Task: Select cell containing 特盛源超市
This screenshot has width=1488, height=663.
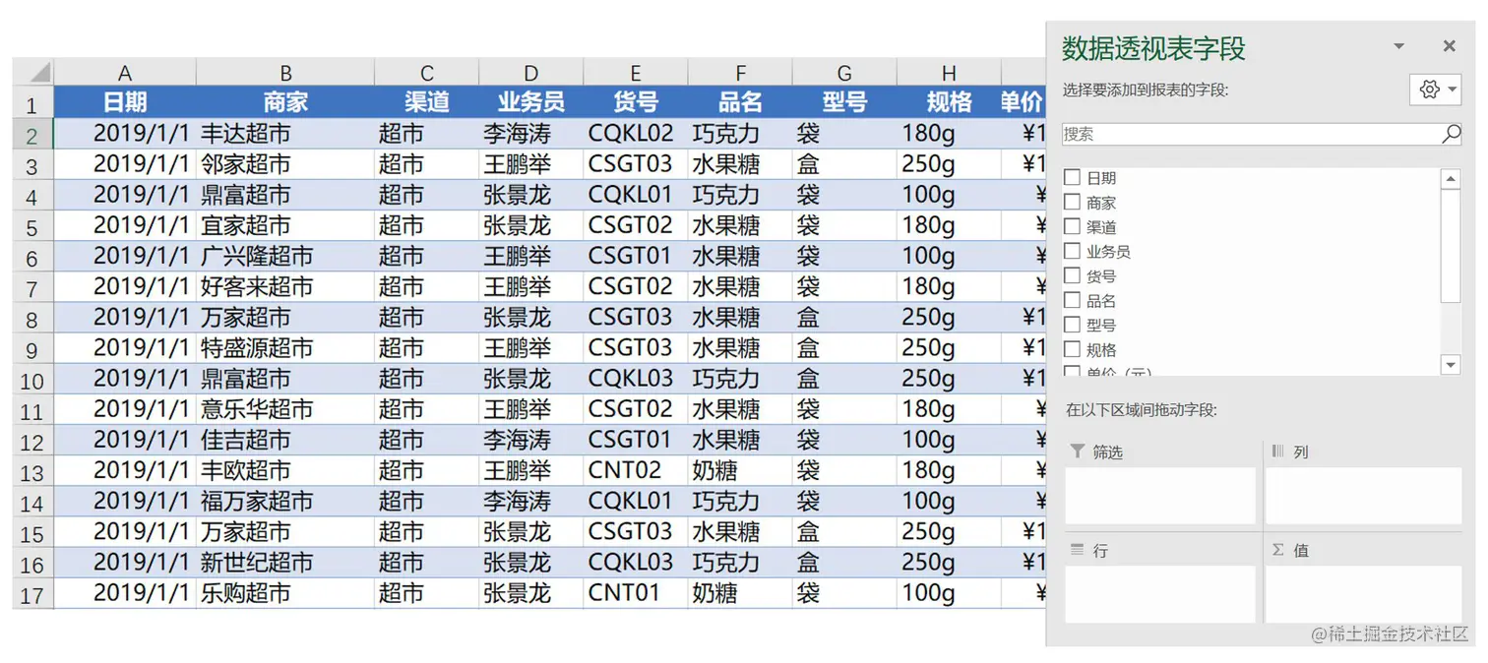Action: pos(285,347)
